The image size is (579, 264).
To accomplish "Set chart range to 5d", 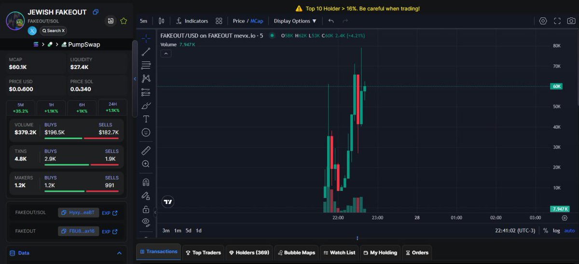I will pos(188,231).
